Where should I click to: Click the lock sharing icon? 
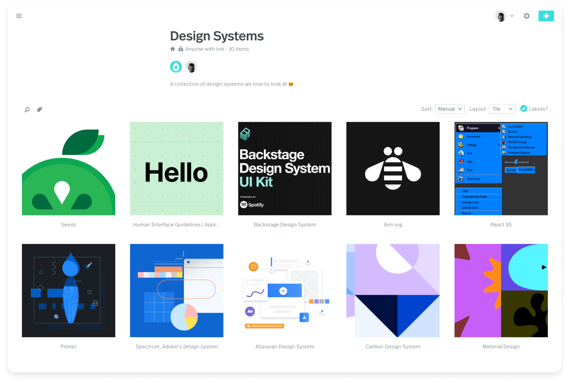point(180,49)
